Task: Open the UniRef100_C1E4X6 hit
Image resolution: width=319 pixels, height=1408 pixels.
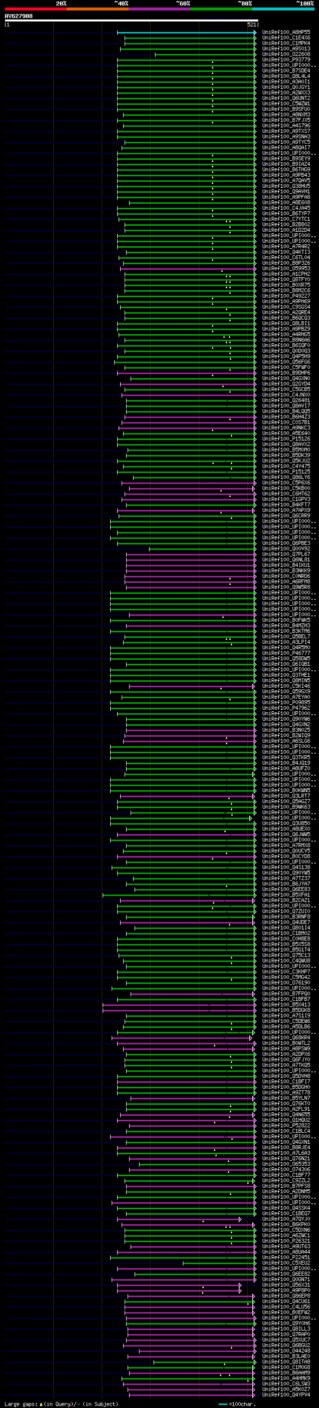Action: (286, 38)
